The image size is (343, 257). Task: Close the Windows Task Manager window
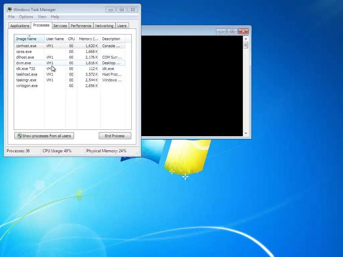(x=133, y=10)
